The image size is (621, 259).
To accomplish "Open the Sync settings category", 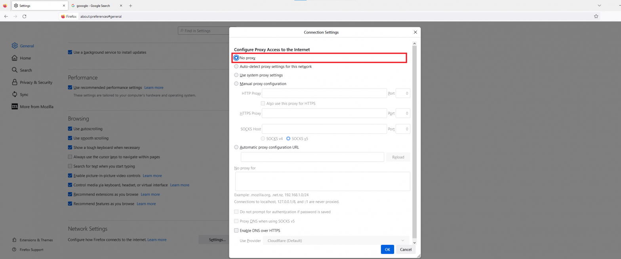I will click(20, 95).
